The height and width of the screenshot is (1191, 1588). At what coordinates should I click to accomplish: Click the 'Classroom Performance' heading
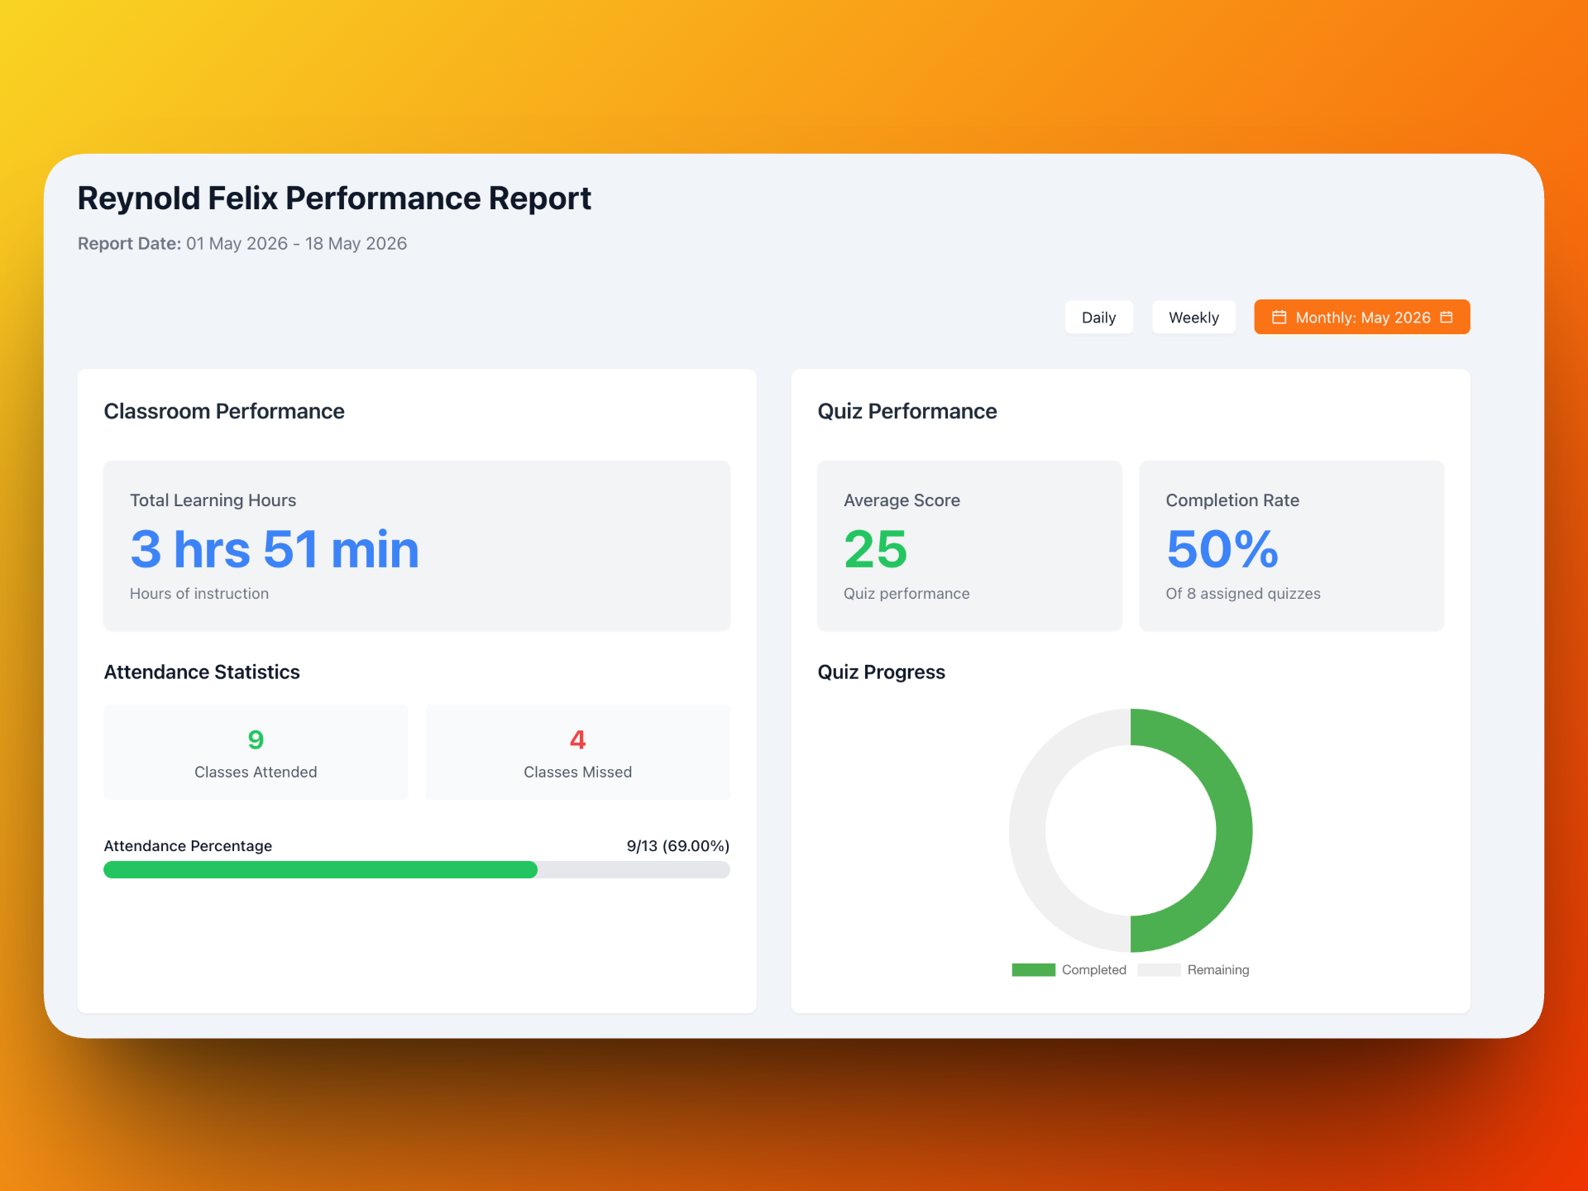coord(224,411)
